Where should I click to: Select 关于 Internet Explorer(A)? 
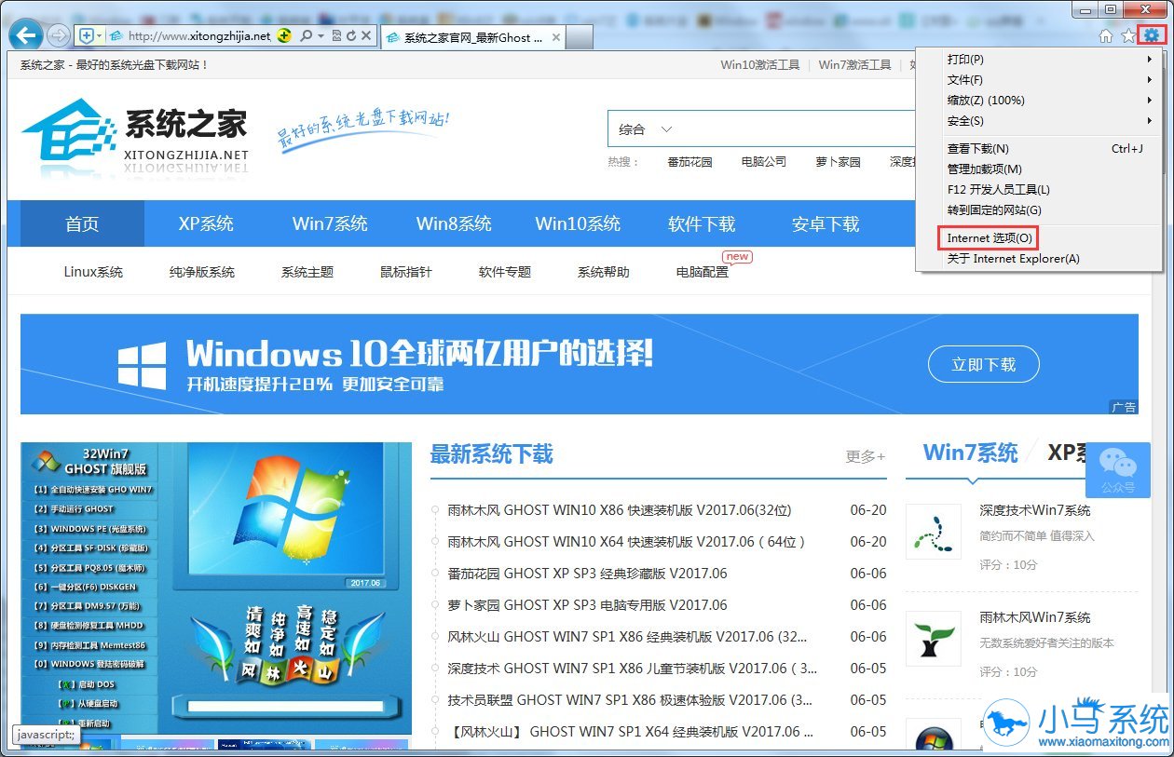1039,259
